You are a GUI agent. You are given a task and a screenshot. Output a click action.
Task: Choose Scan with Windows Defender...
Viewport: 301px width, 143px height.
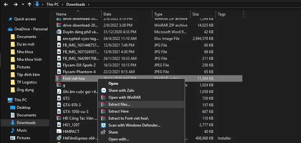(x=134, y=125)
